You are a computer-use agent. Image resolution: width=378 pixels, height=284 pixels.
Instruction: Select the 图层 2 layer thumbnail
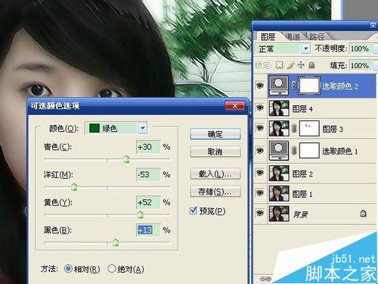pyautogui.click(x=279, y=173)
